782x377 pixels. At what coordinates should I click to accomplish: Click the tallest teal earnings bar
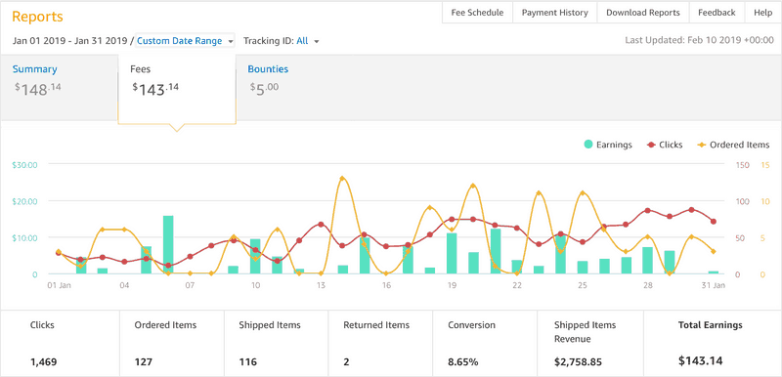tap(168, 244)
